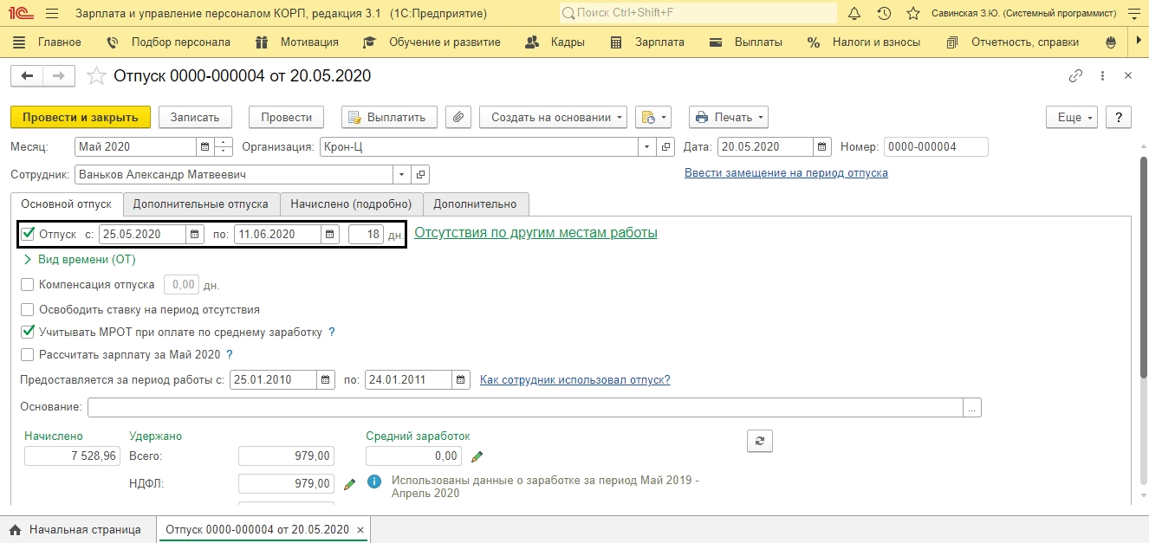
Task: Click Провести и закрыть button
Action: [x=81, y=117]
